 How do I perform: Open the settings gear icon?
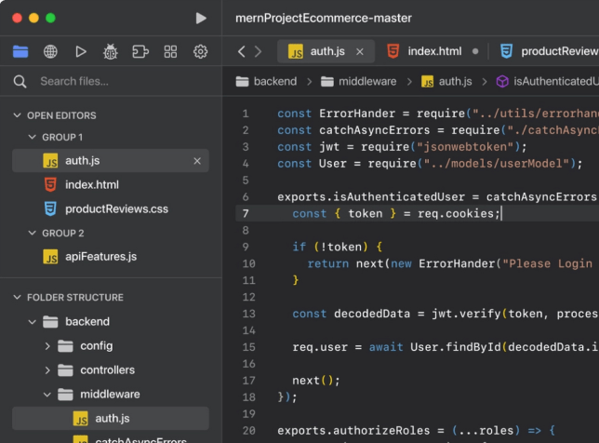pos(200,51)
